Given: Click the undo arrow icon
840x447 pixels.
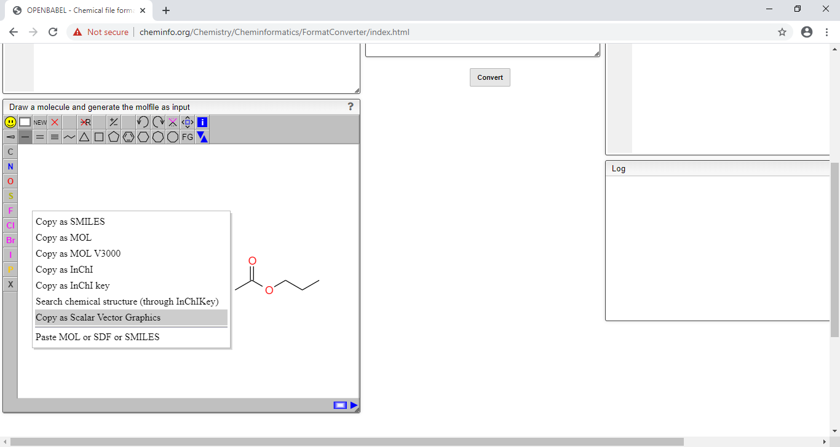Looking at the screenshot, I should coord(143,122).
